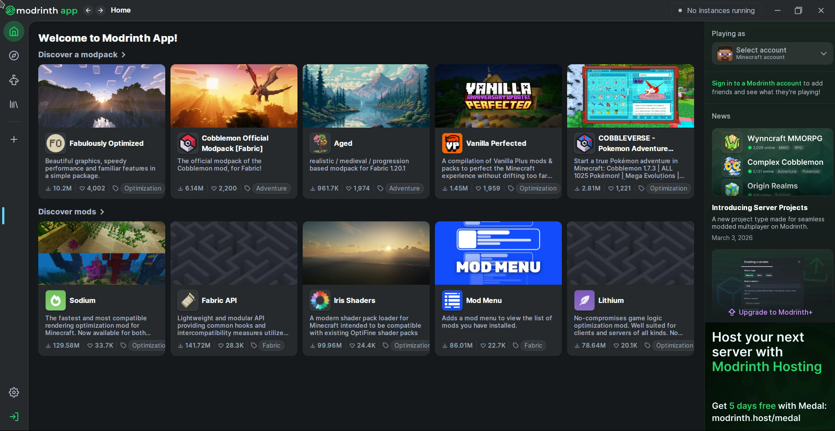
Task: Click the plus icon to create instance
Action: [x=14, y=139]
